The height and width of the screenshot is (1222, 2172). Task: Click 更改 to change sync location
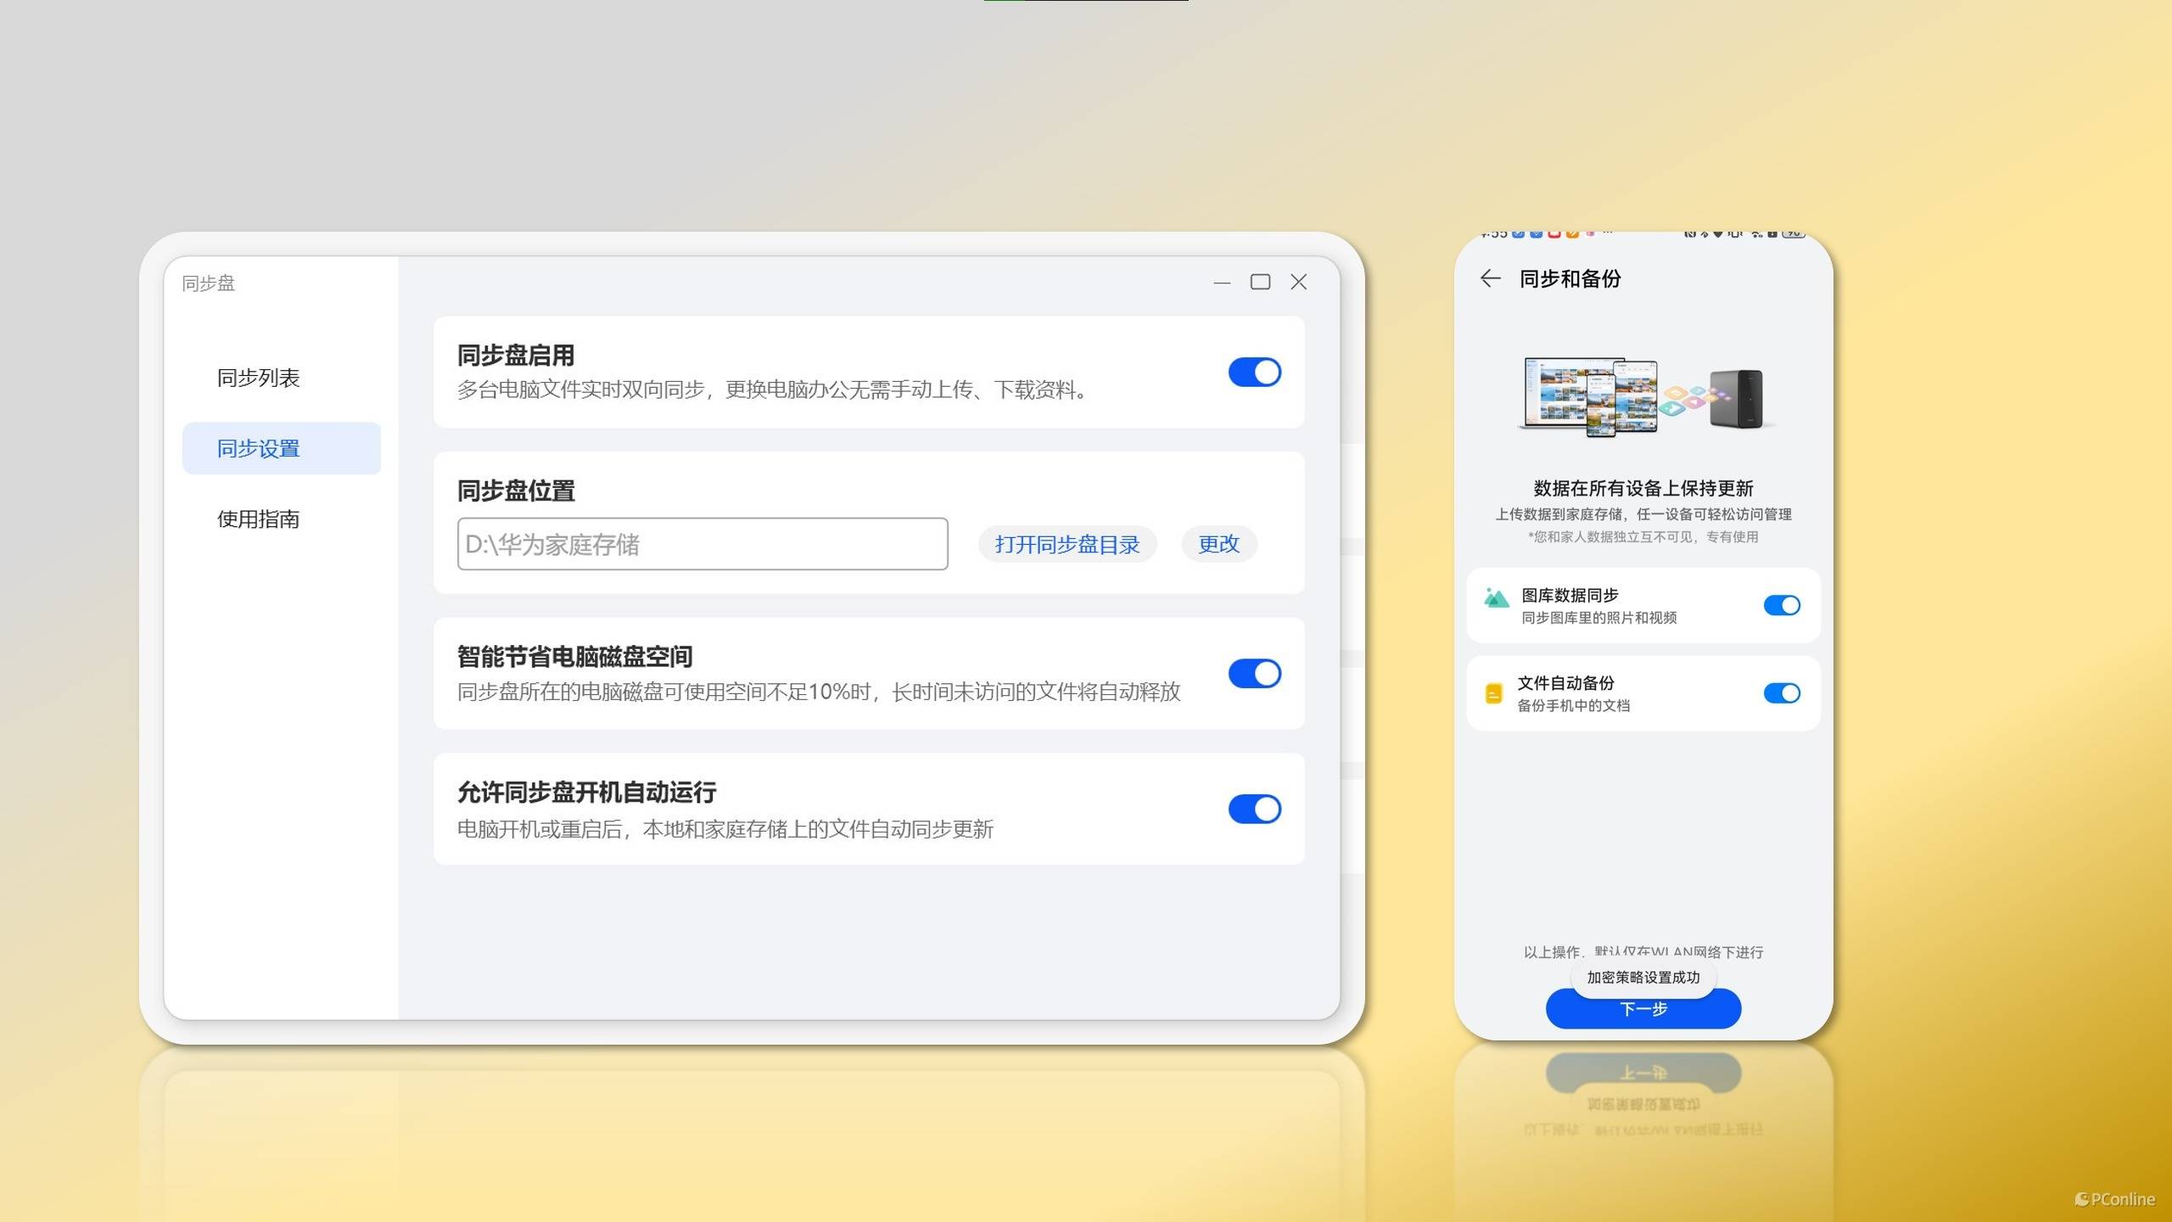1218,544
